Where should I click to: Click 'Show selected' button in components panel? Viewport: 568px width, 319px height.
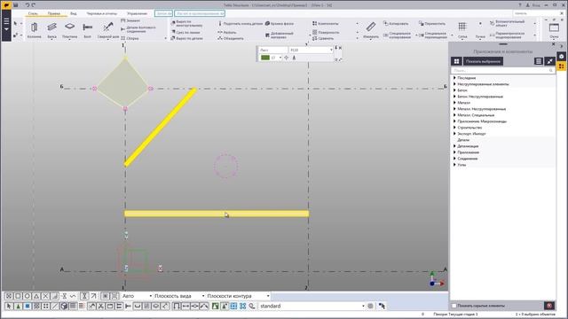click(483, 61)
